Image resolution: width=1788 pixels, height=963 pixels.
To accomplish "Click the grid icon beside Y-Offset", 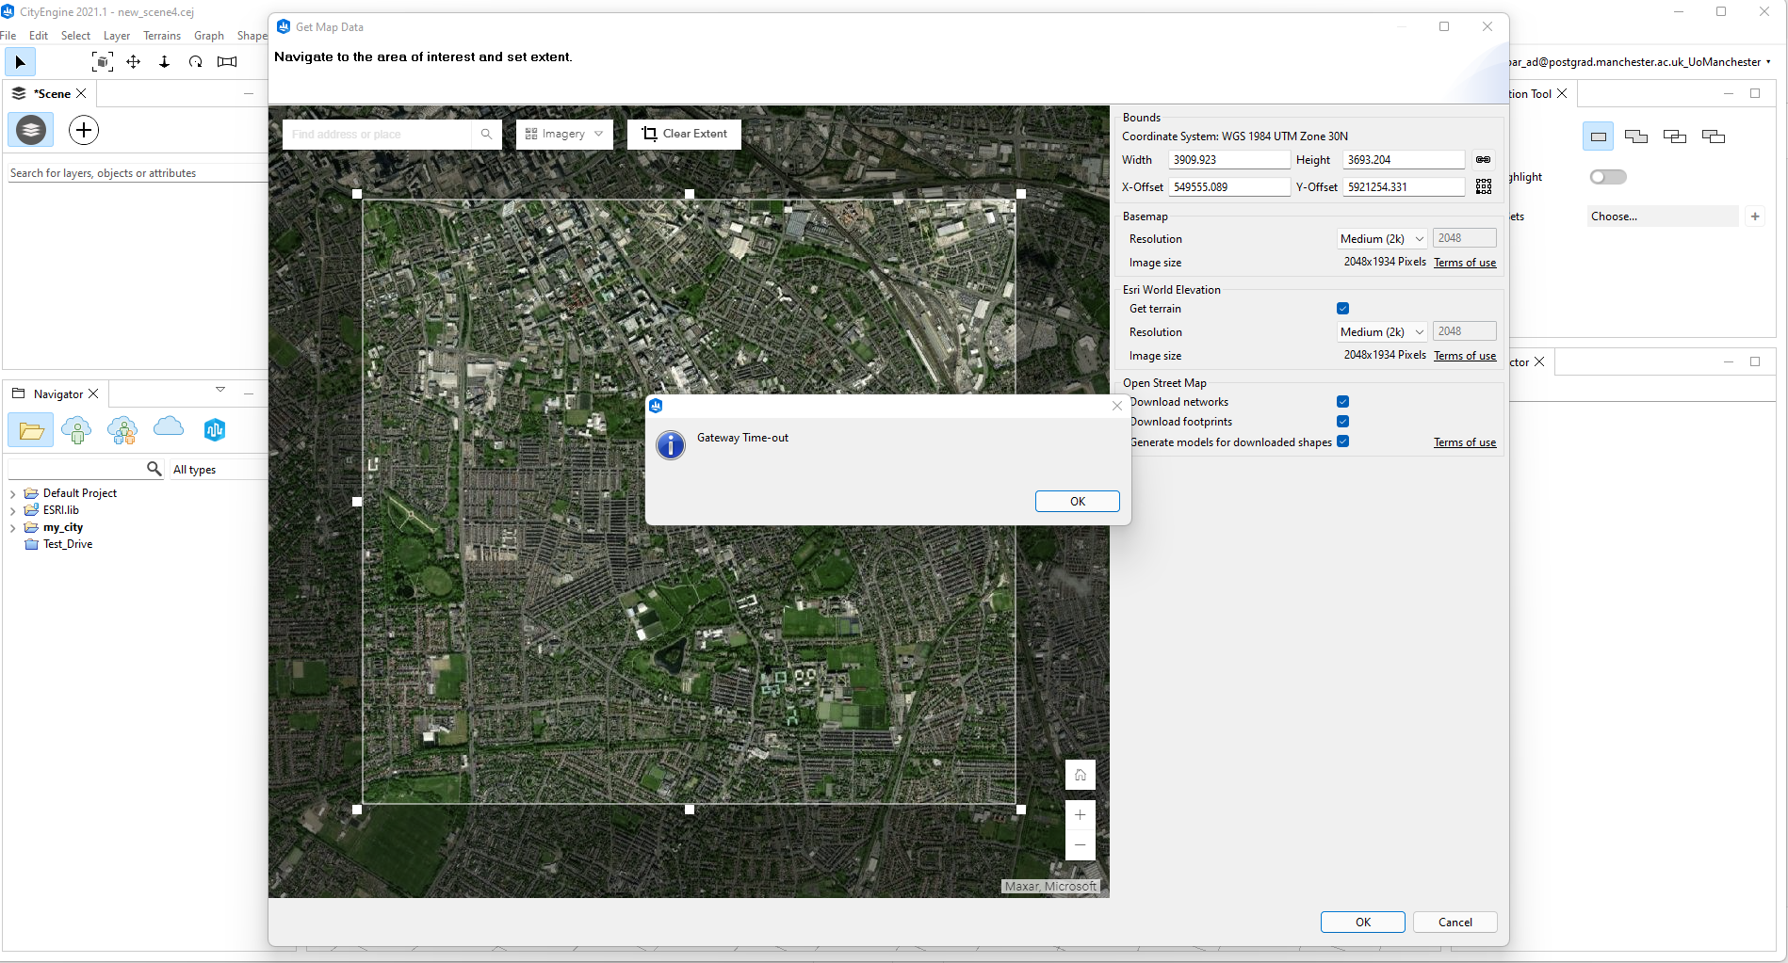I will pyautogui.click(x=1483, y=187).
